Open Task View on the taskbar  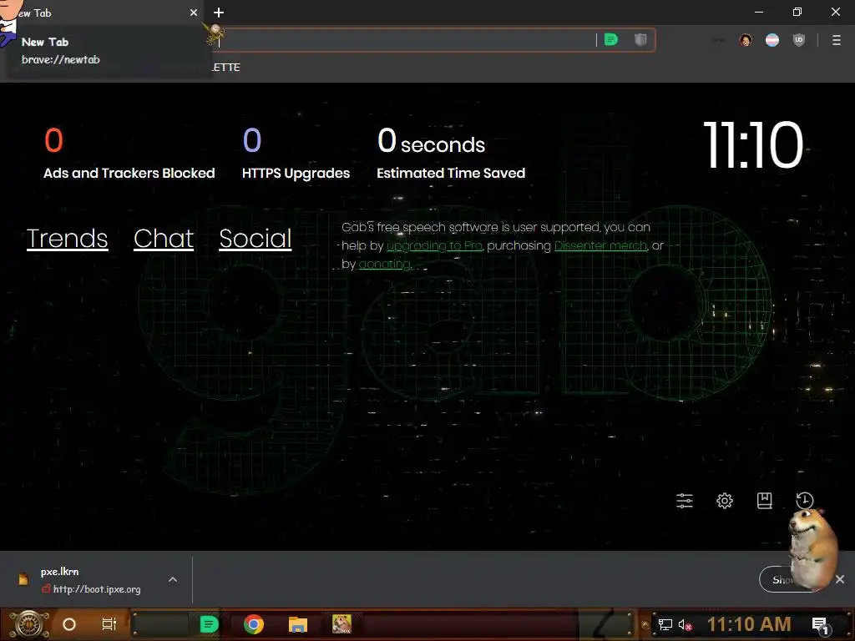pos(109,624)
